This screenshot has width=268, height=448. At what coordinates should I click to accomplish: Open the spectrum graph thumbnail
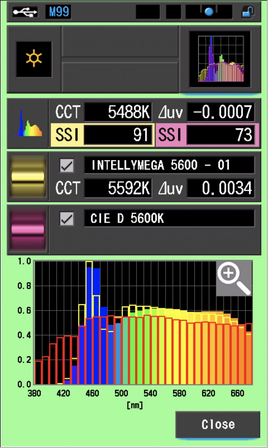click(220, 59)
